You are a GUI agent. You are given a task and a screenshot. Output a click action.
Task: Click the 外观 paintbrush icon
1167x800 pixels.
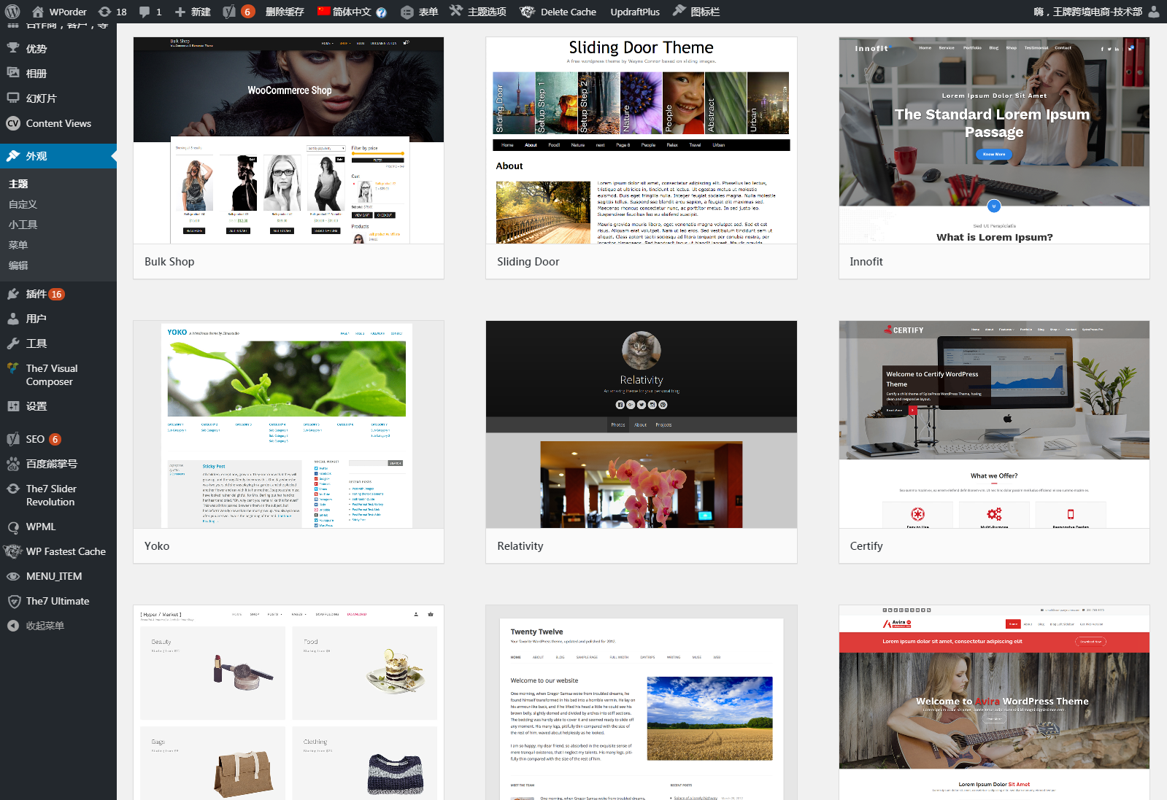[13, 155]
